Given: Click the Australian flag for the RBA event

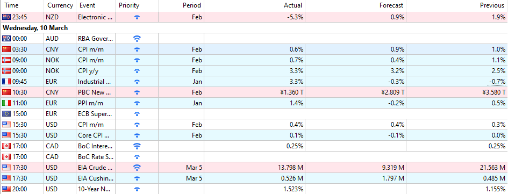Looking at the screenshot, I should [6, 39].
